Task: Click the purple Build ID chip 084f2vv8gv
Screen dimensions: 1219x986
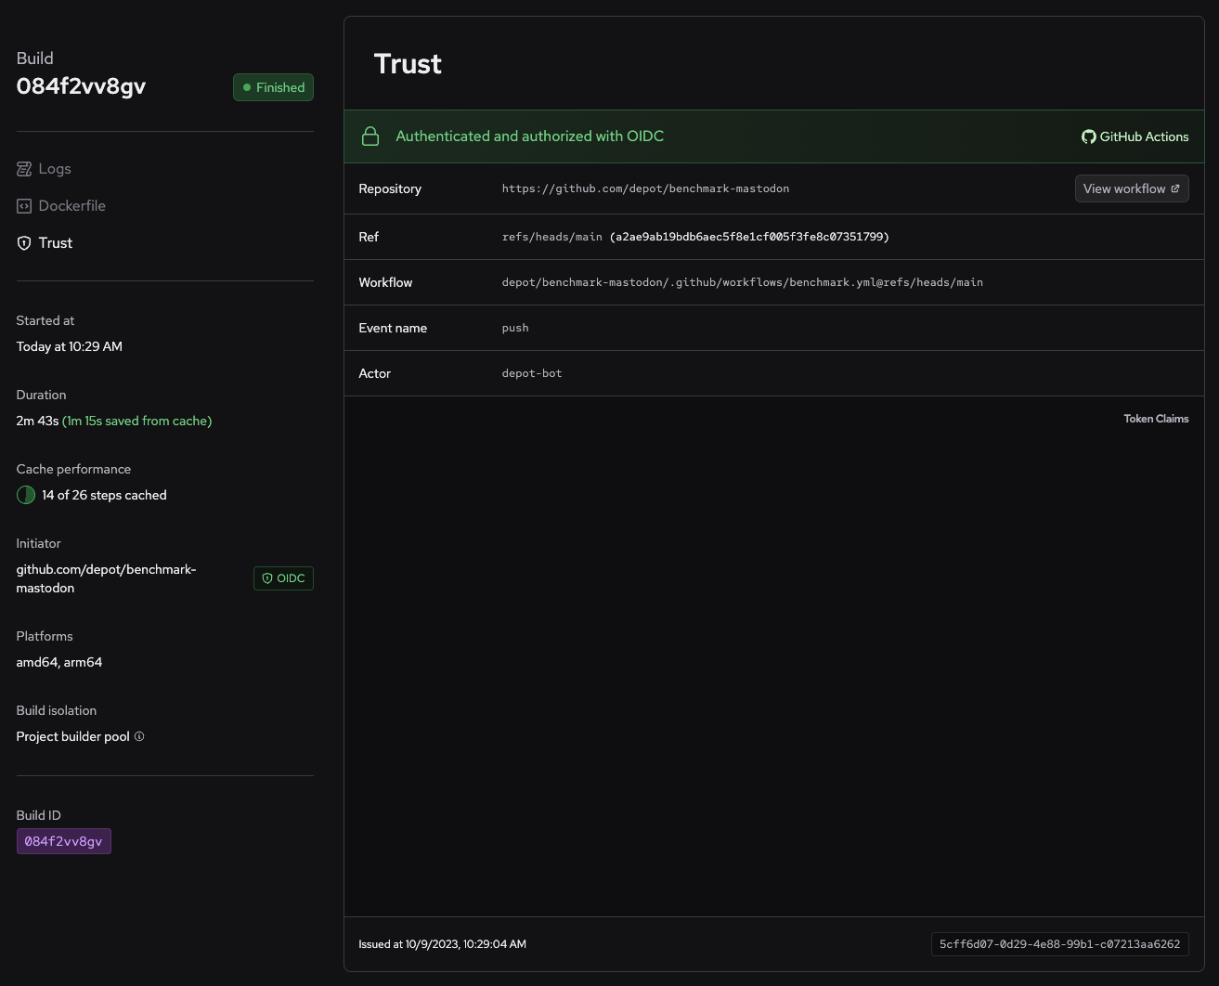Action: click(x=63, y=841)
